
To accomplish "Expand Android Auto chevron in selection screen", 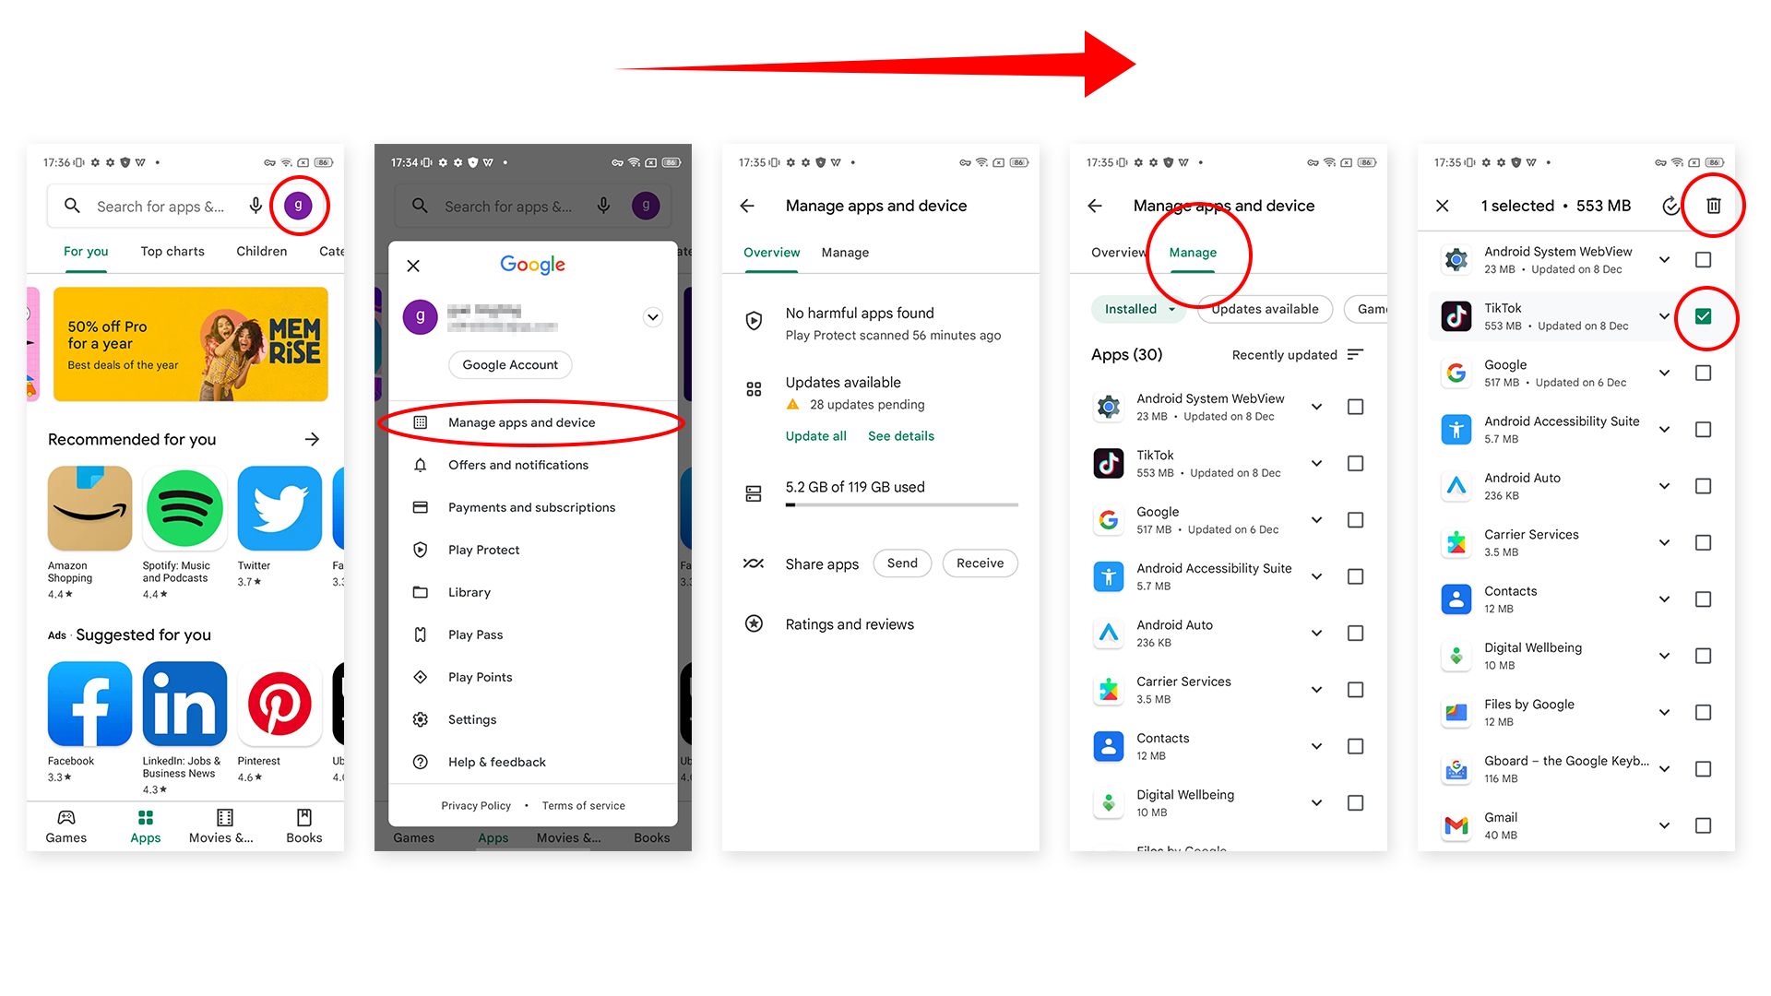I will tap(1664, 486).
